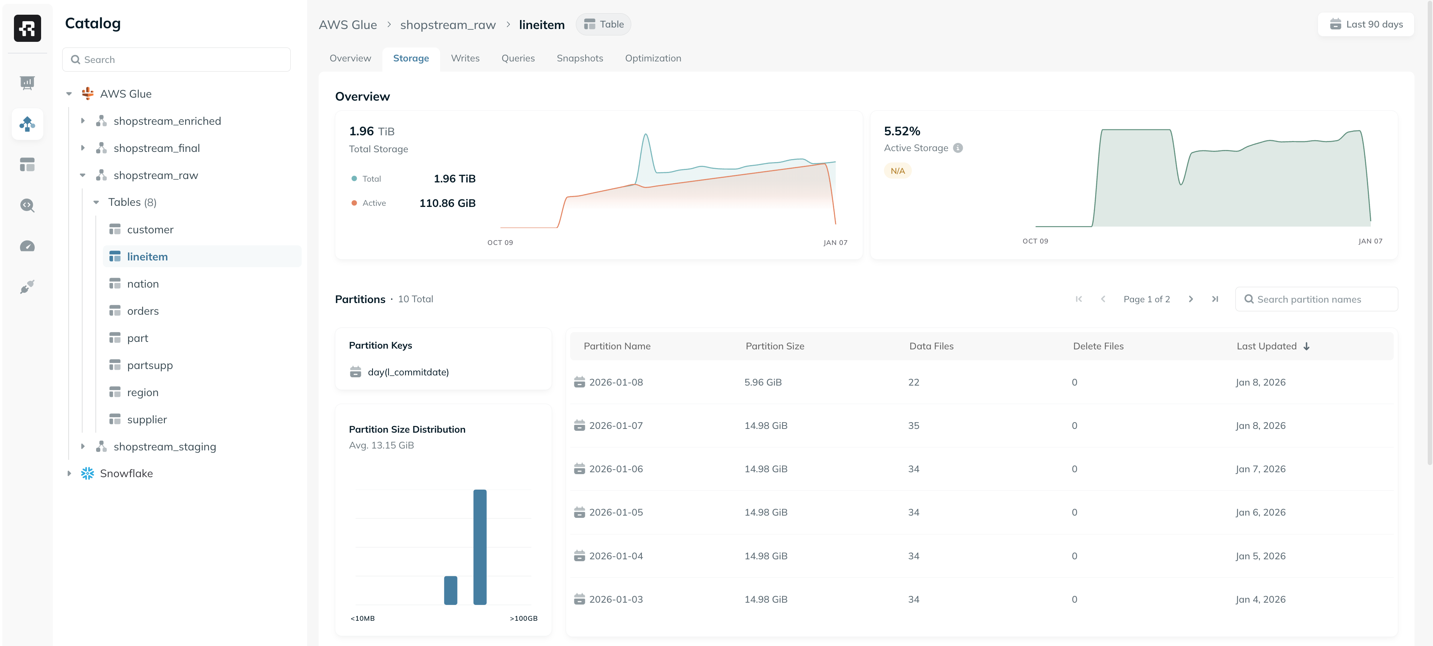
Task: Open the gauge performance icon in sidebar
Action: 27,246
